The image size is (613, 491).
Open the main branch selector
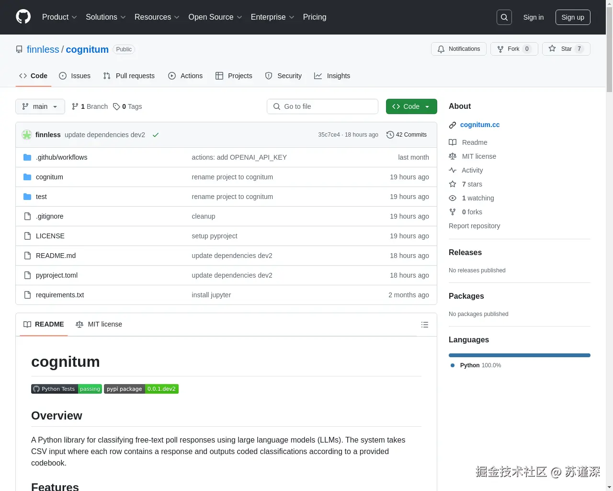40,106
